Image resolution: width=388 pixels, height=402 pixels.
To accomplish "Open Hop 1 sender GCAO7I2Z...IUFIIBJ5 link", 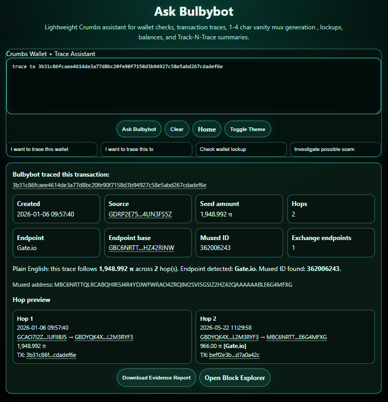I will (x=42, y=337).
